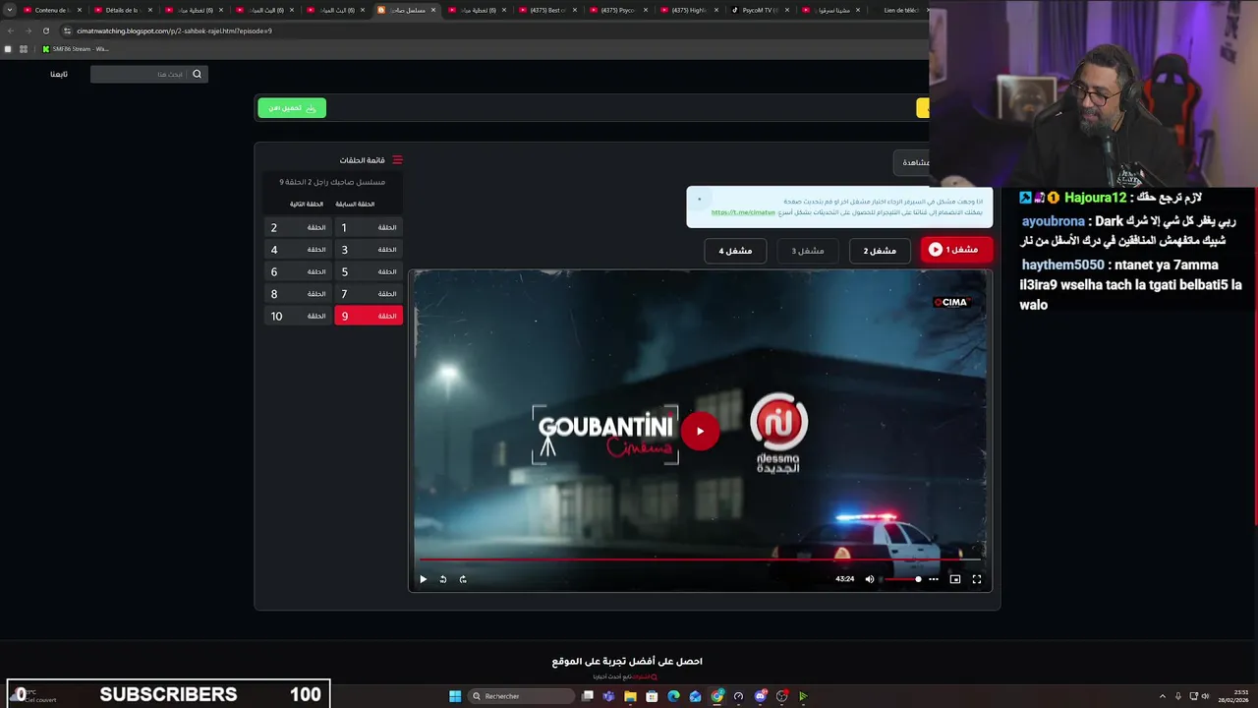Click the search magnifier icon on the site
Viewport: 1258px width, 708px height.
click(x=197, y=74)
